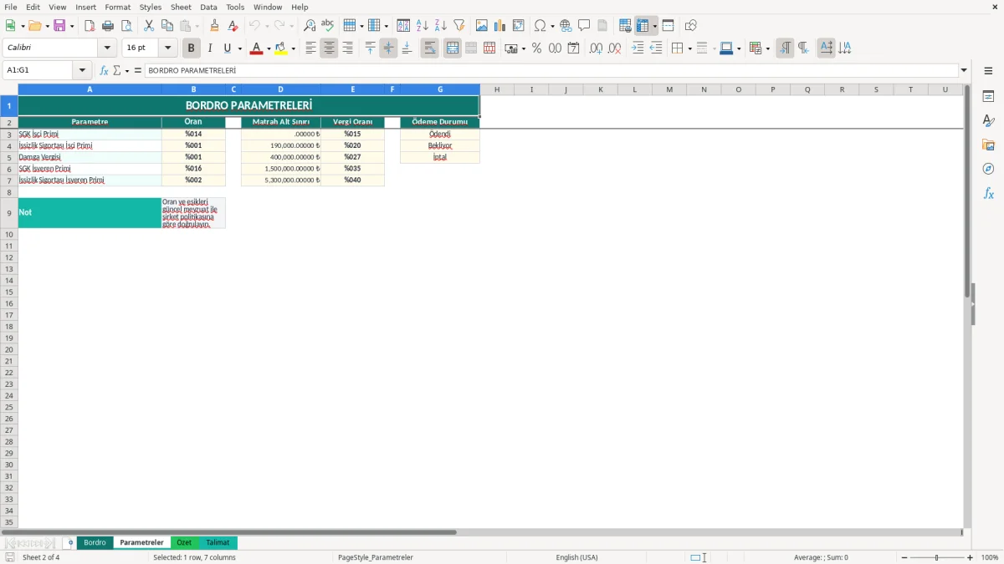Image resolution: width=1004 pixels, height=564 pixels.
Task: Toggle Bold formatting
Action: tap(192, 48)
